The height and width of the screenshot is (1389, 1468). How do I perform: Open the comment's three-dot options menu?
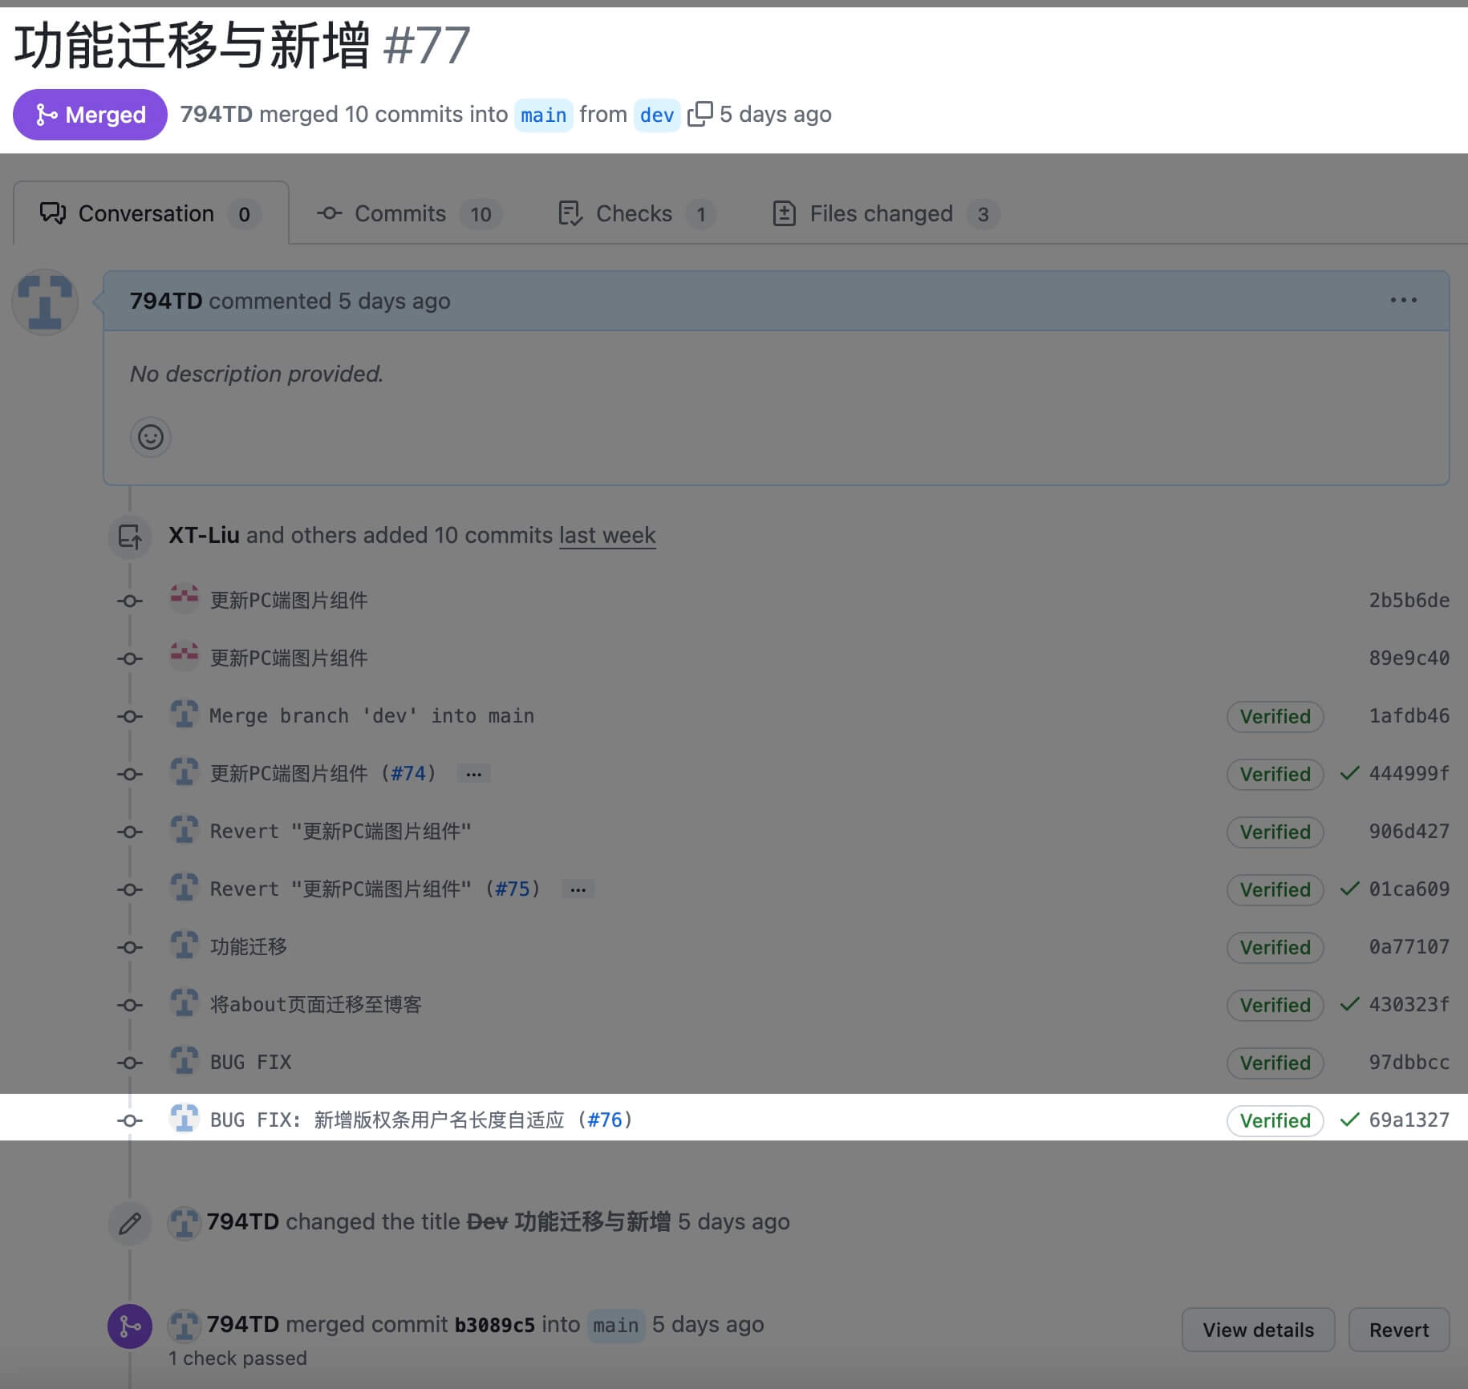tap(1403, 300)
